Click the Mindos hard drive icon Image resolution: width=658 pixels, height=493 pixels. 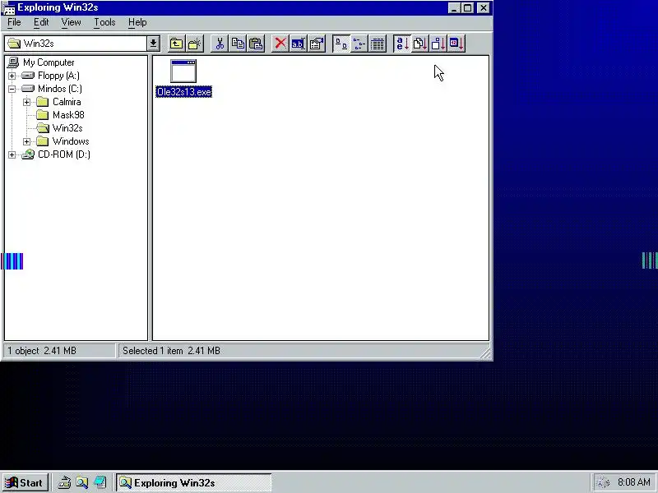click(28, 89)
